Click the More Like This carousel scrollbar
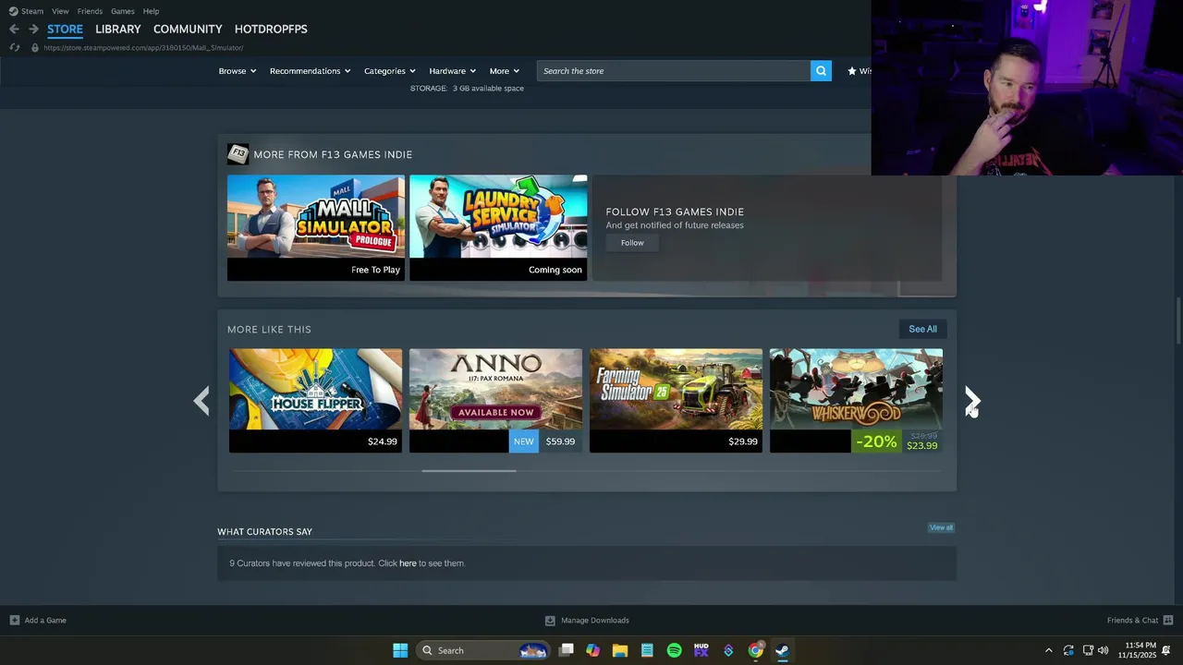Screen dimensions: 1183x665 [469, 470]
